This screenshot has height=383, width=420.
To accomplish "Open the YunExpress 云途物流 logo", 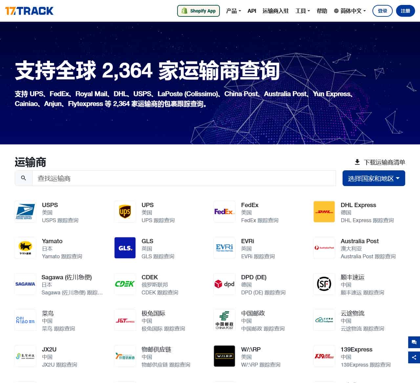I will pyautogui.click(x=324, y=320).
